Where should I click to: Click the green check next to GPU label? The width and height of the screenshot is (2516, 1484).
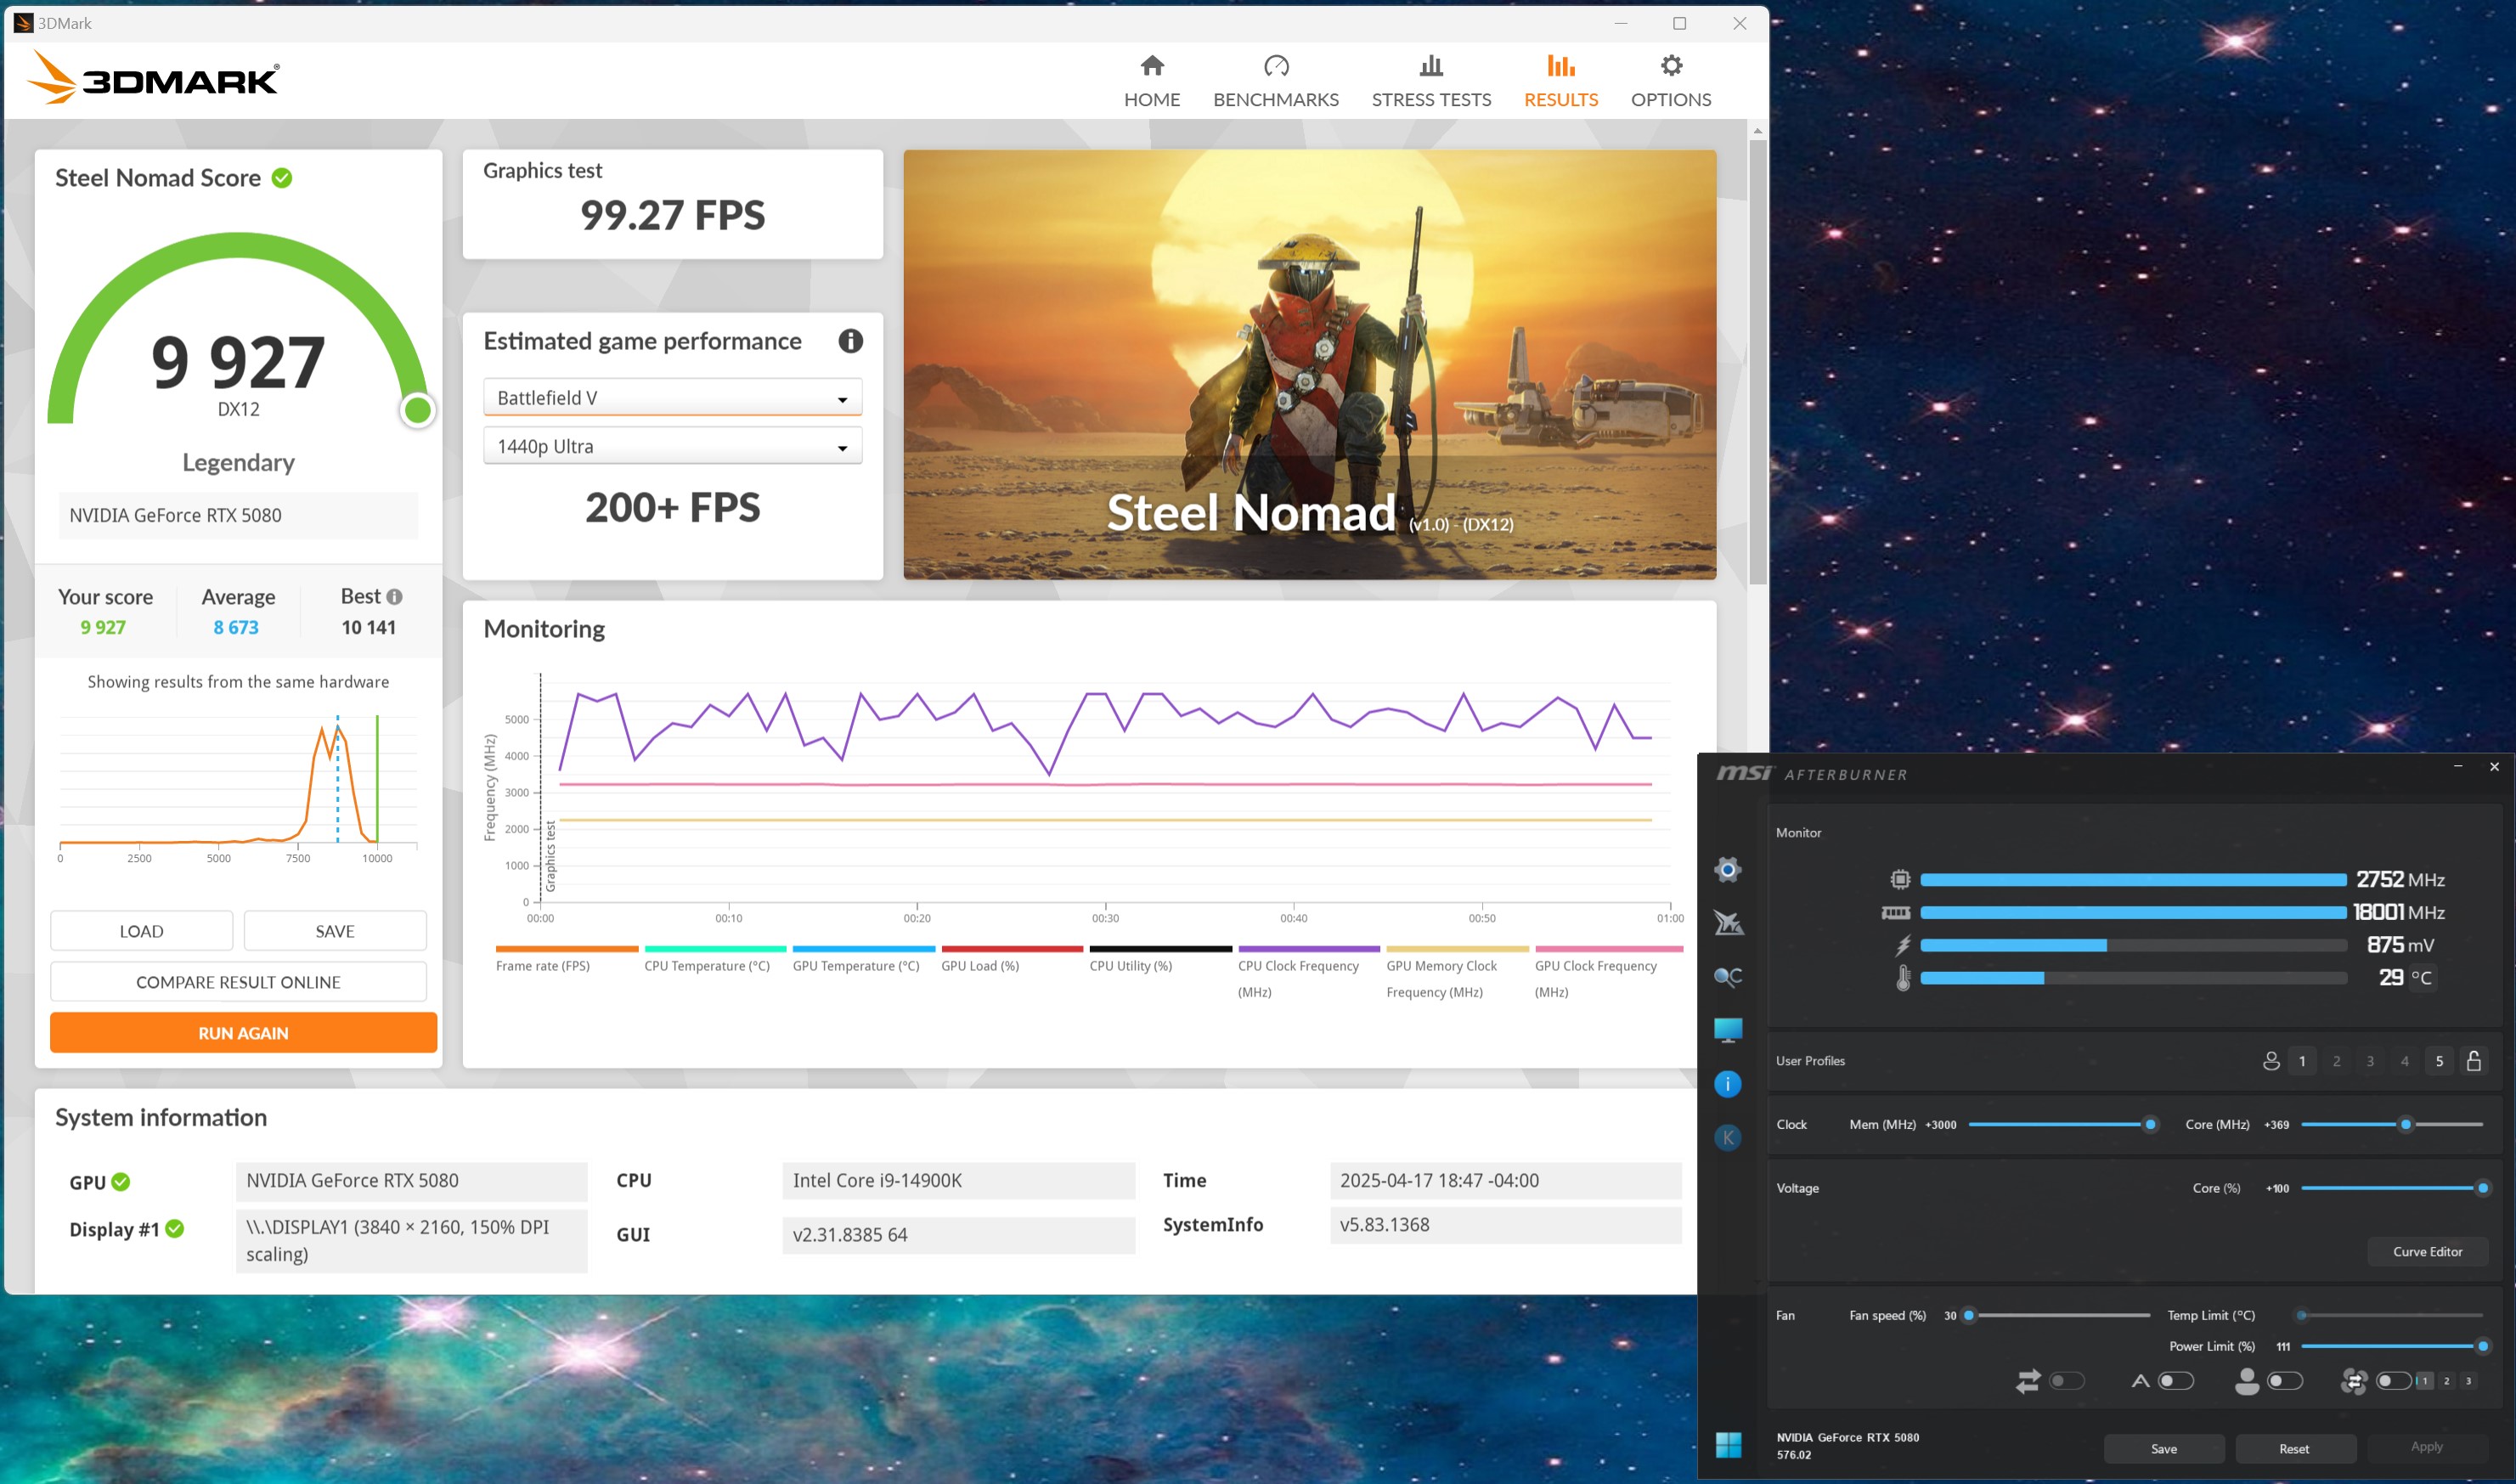121,1182
